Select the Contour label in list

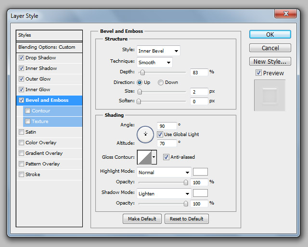click(x=41, y=110)
